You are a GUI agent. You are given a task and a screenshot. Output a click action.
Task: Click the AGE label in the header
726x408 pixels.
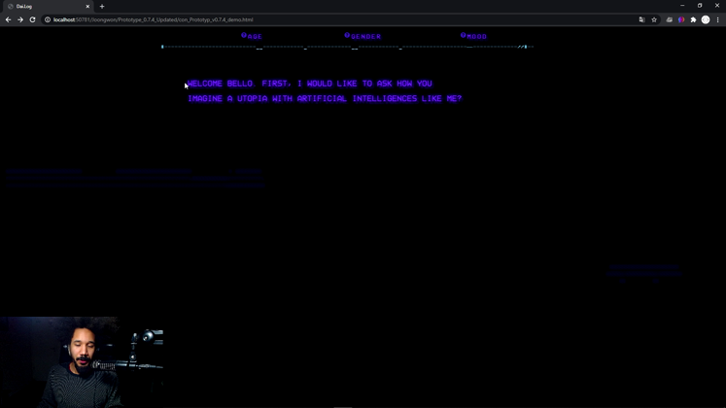click(255, 37)
